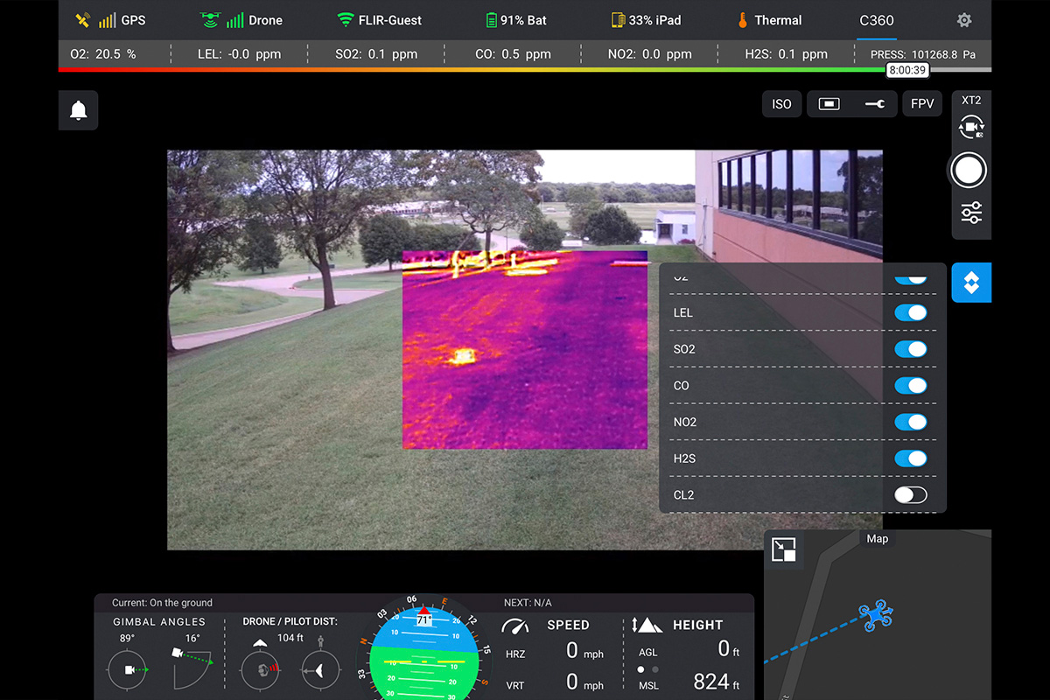Tap the mountain icon next to HEIGHT
The height and width of the screenshot is (700, 1050).
coord(647,625)
